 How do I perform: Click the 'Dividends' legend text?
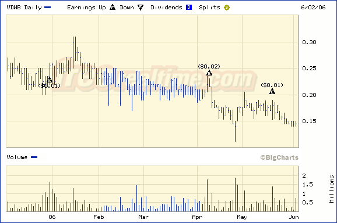pyautogui.click(x=166, y=8)
